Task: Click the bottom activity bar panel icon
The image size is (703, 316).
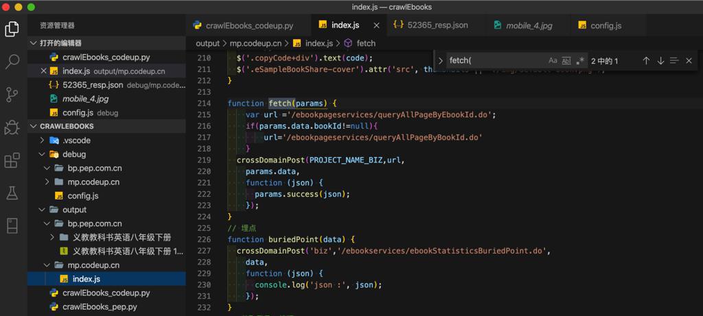Action: tap(12, 226)
